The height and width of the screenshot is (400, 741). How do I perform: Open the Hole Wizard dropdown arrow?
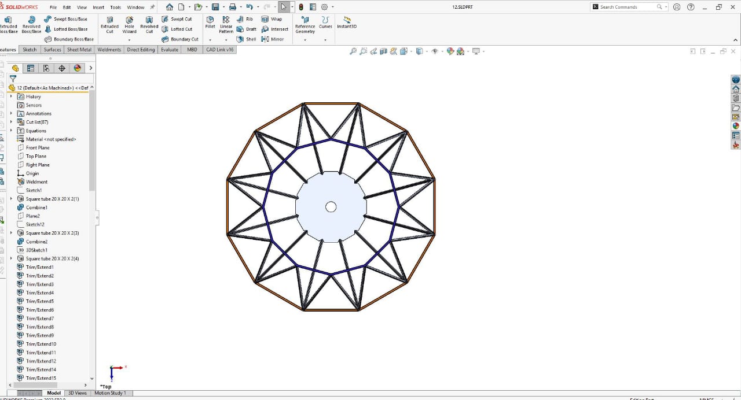pos(130,40)
